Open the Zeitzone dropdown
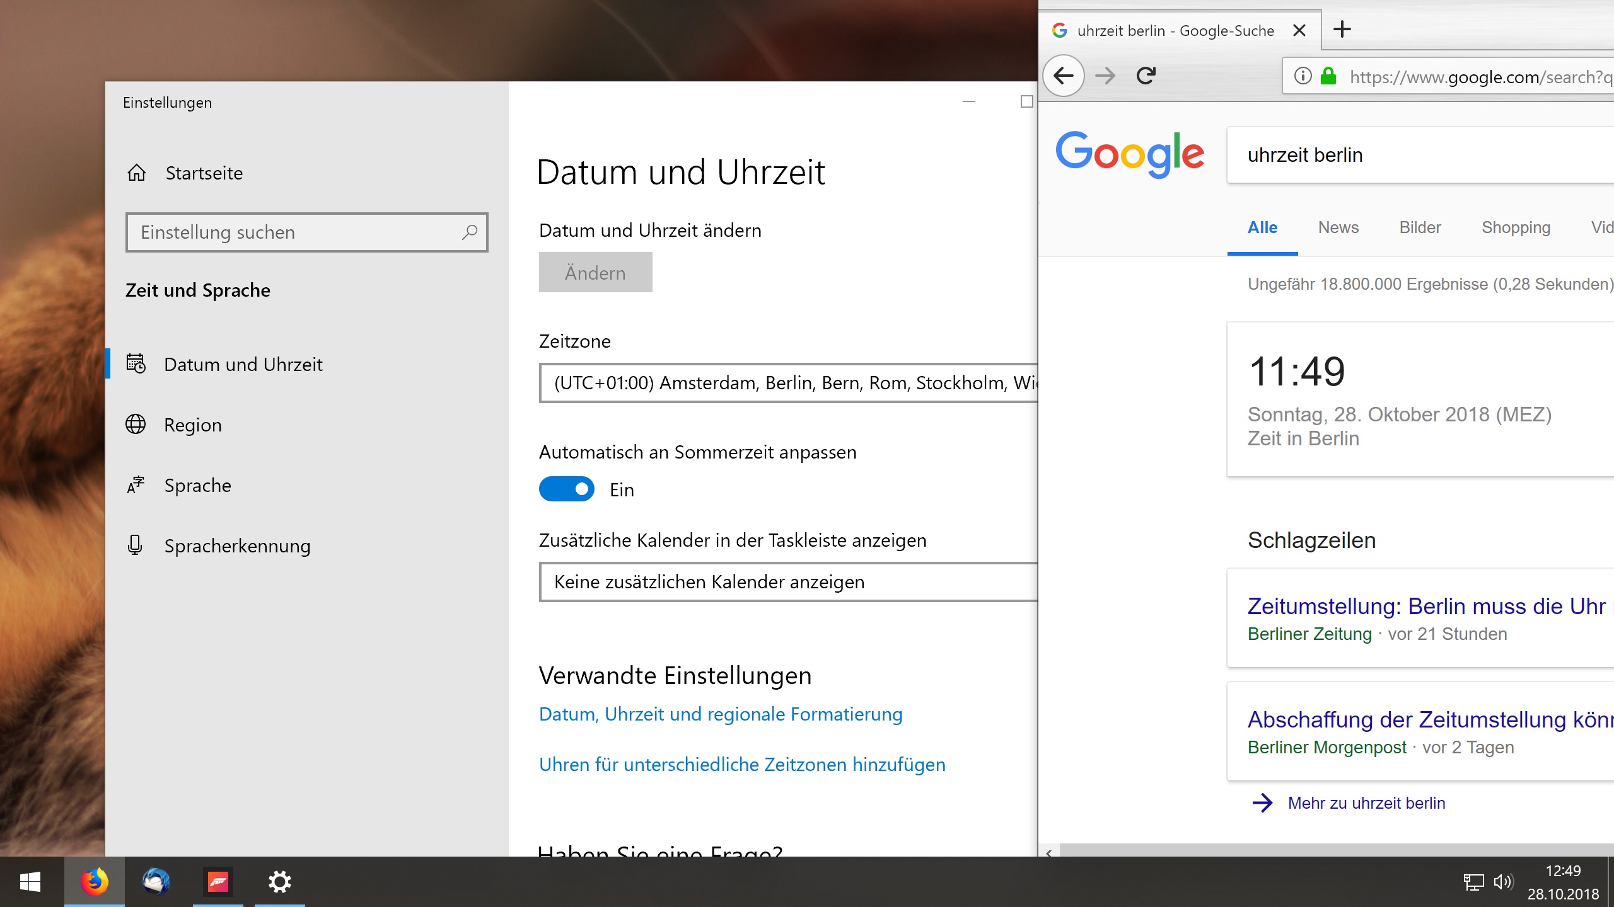This screenshot has height=907, width=1614. click(788, 382)
